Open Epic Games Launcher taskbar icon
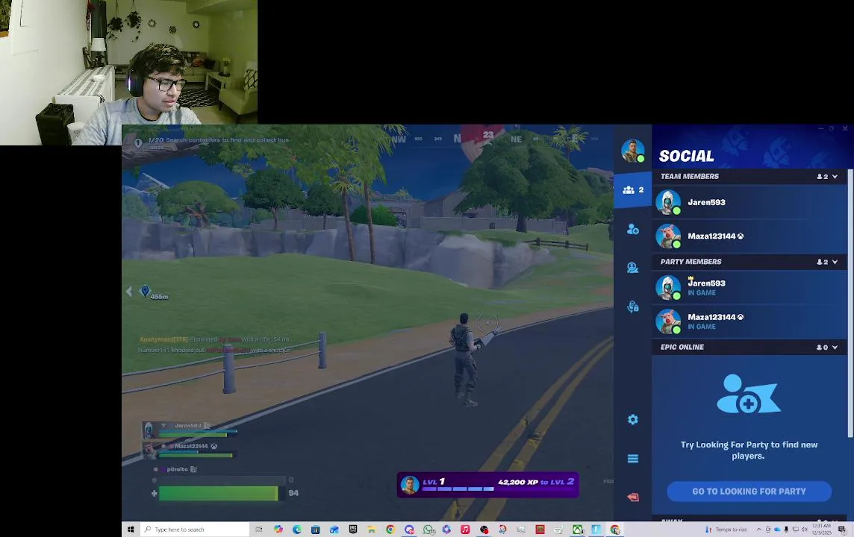 [353, 530]
